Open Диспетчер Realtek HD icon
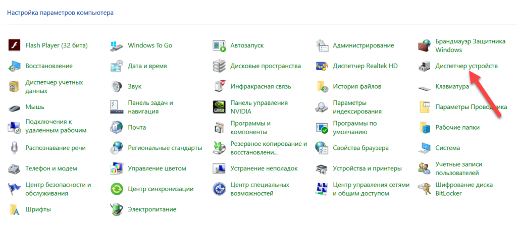The height and width of the screenshot is (225, 517). pyautogui.click(x=322, y=66)
